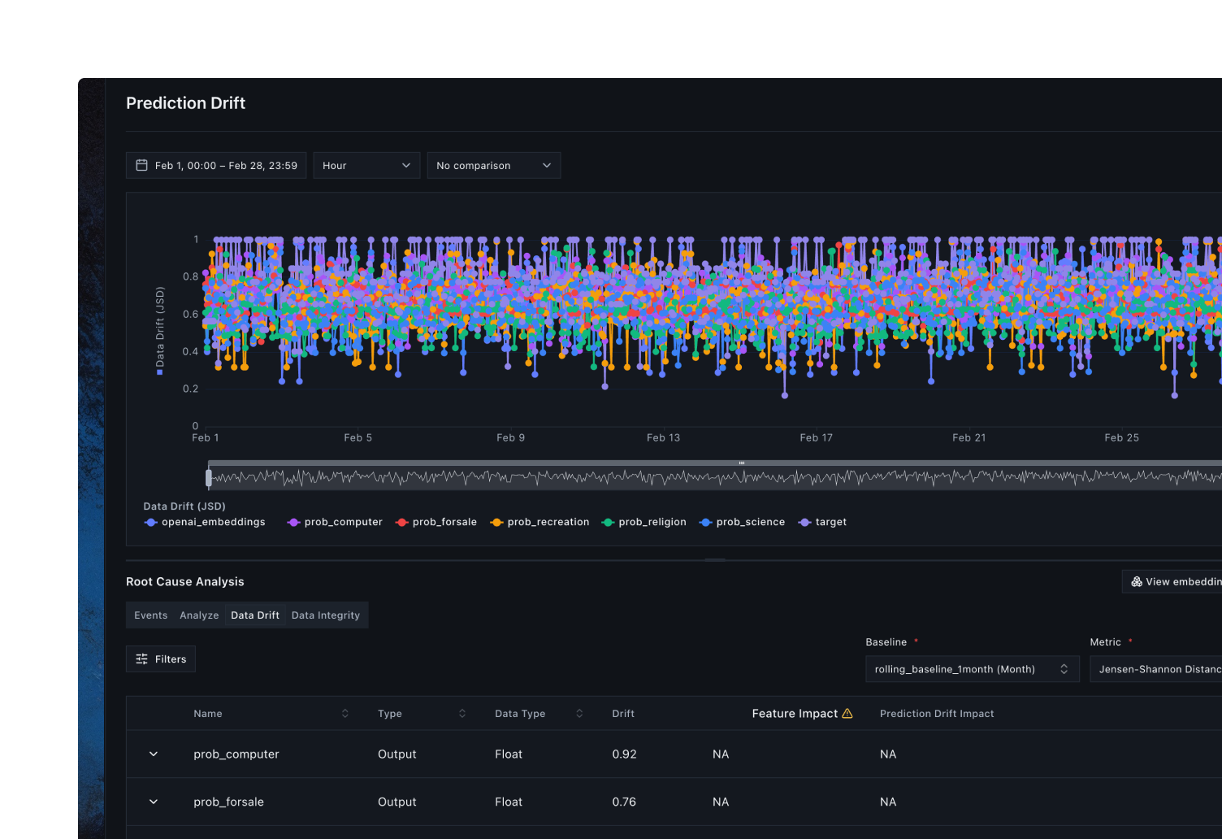Expand the prob_computer row

(x=154, y=754)
